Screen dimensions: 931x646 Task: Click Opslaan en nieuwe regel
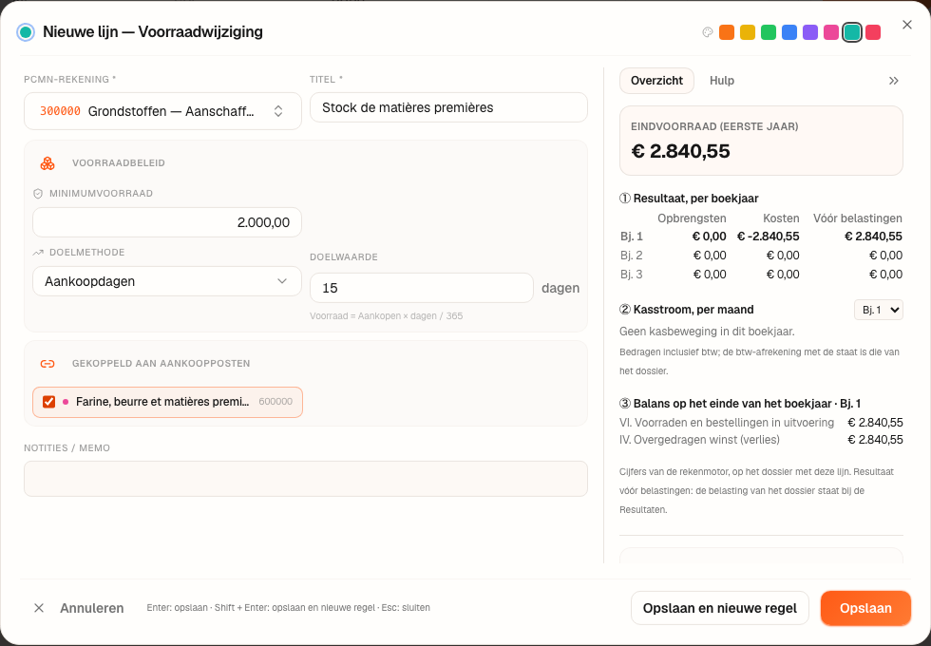(x=720, y=608)
